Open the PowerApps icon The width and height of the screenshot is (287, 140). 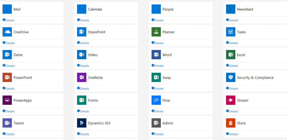point(7,100)
